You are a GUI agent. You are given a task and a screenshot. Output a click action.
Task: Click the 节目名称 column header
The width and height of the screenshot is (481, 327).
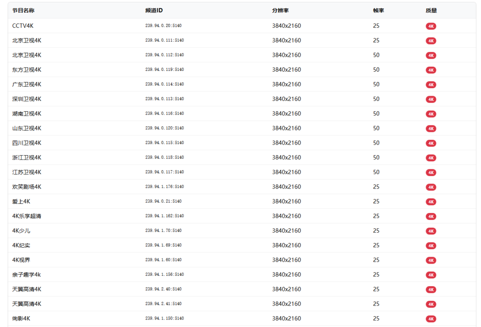pyautogui.click(x=23, y=10)
